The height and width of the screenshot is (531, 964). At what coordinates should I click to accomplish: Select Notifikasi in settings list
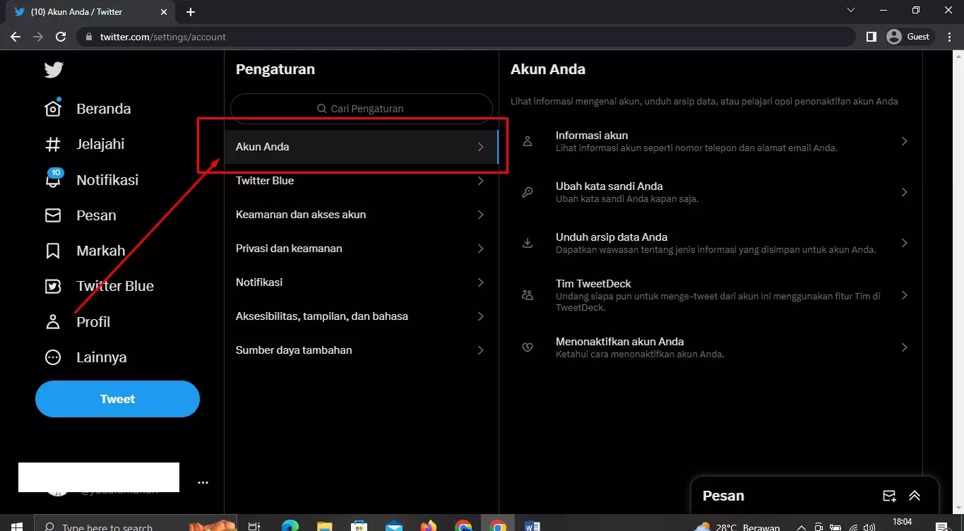362,282
